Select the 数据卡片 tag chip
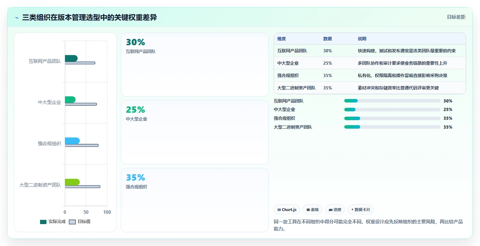Image resolution: width=480 pixels, height=246 pixels. pyautogui.click(x=361, y=210)
